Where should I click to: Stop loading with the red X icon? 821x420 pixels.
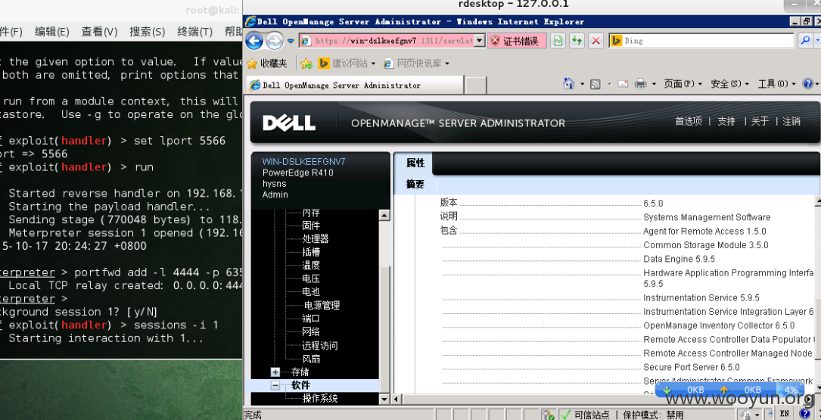point(596,41)
